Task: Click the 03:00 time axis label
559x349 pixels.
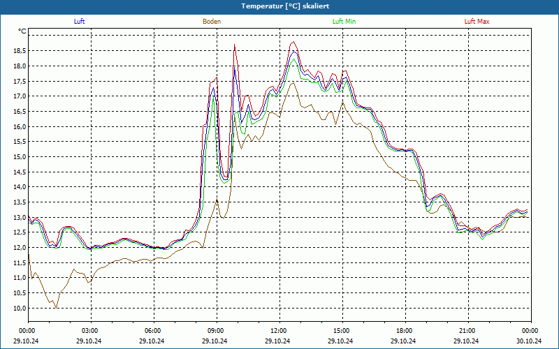Action: tap(91, 331)
